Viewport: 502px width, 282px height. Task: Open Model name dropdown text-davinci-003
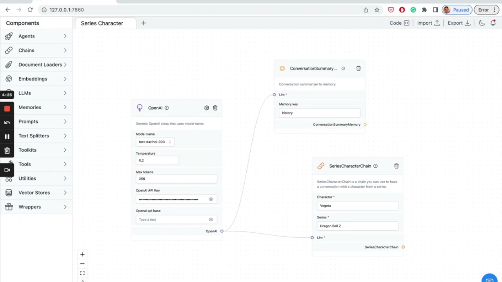(155, 142)
